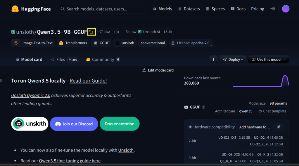Click the search box magnifier icon
The height and width of the screenshot is (166, 299).
(x=62, y=9)
